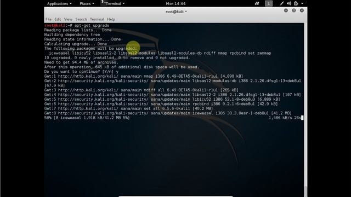351x197 pixels.
Task: Click the Get:7 set download line
Action: coord(128,108)
